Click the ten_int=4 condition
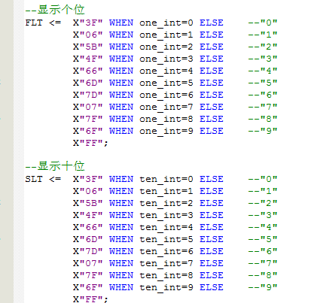Viewport: 314px width, 303px height. tap(166, 228)
